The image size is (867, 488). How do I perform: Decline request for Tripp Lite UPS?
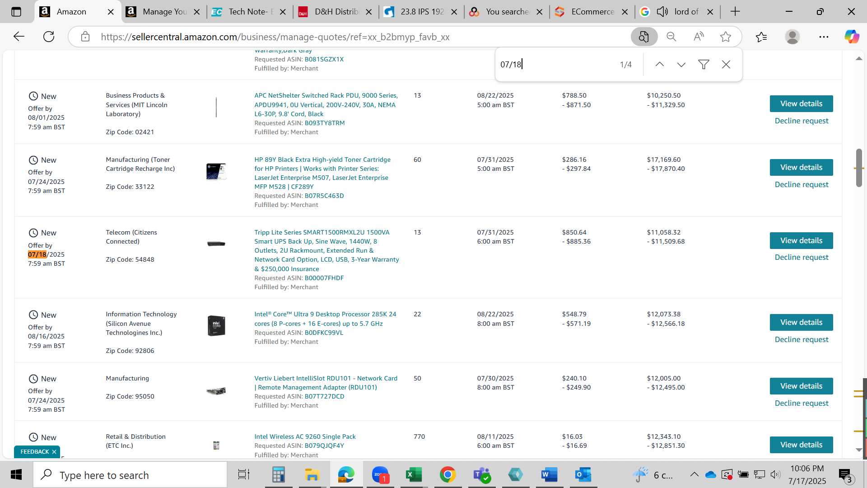[801, 258]
